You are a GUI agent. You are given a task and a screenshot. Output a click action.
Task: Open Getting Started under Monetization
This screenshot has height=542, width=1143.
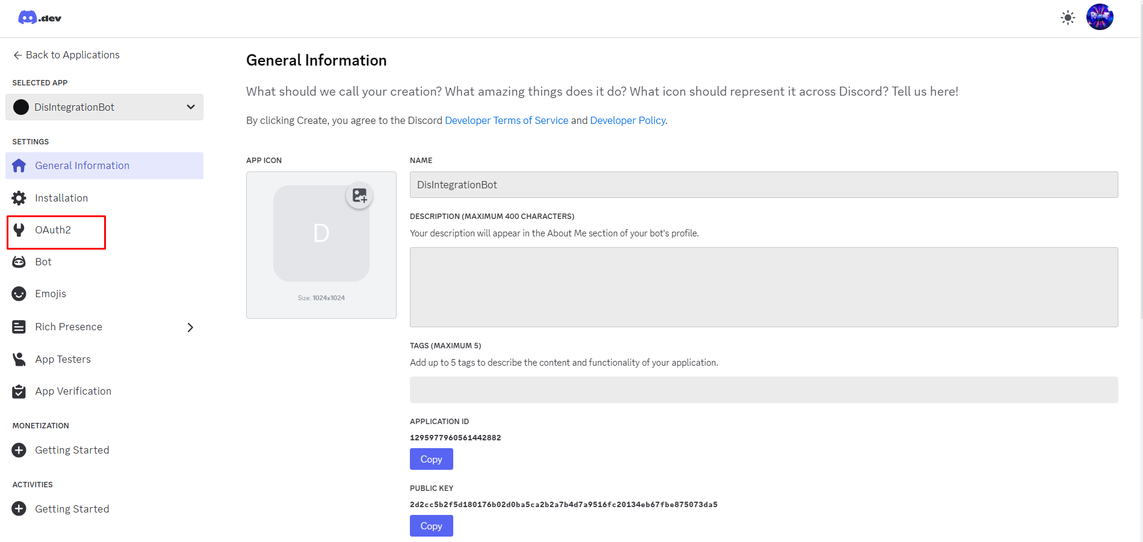[72, 450]
